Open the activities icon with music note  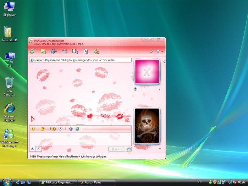pos(75,51)
